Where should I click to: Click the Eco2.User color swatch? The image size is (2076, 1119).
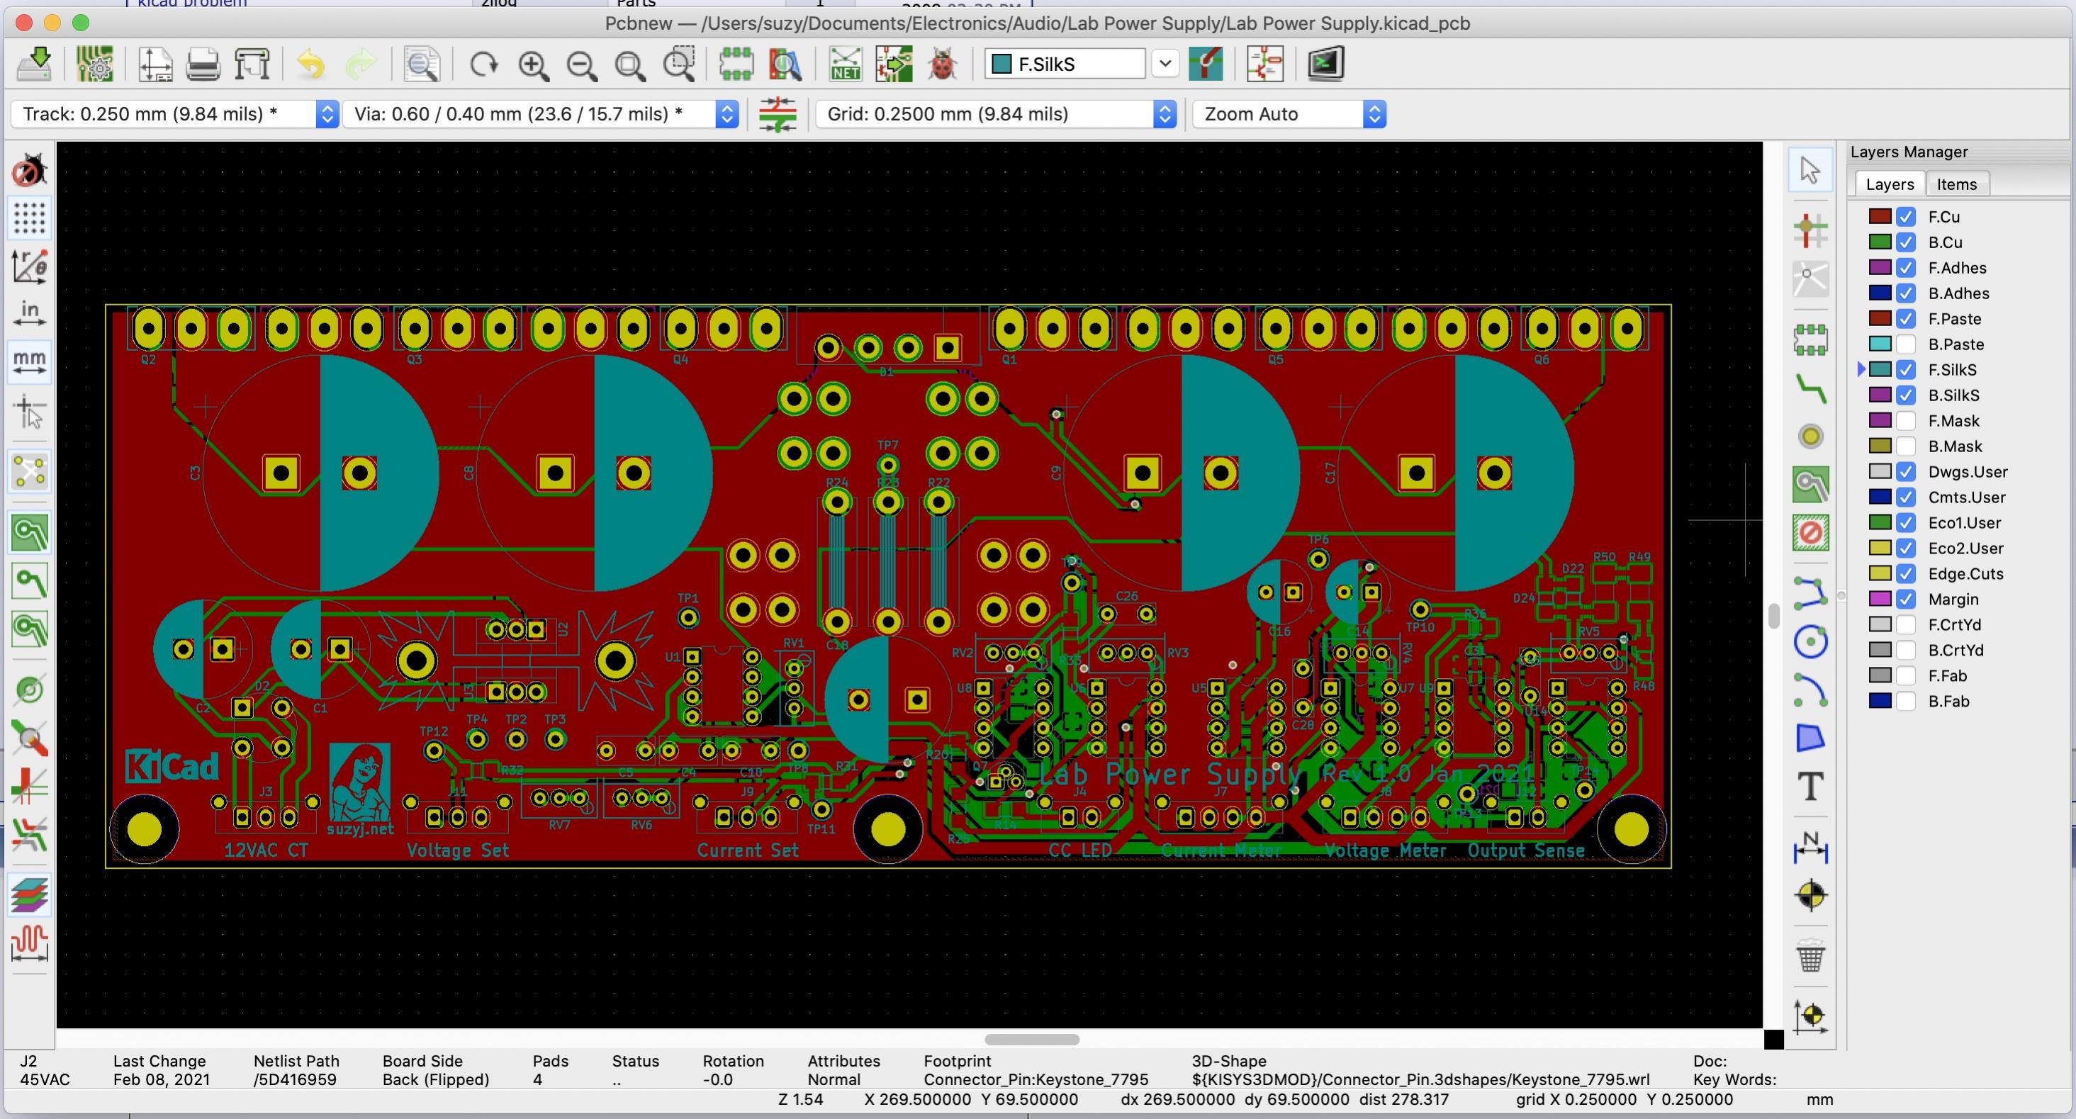(x=1880, y=548)
